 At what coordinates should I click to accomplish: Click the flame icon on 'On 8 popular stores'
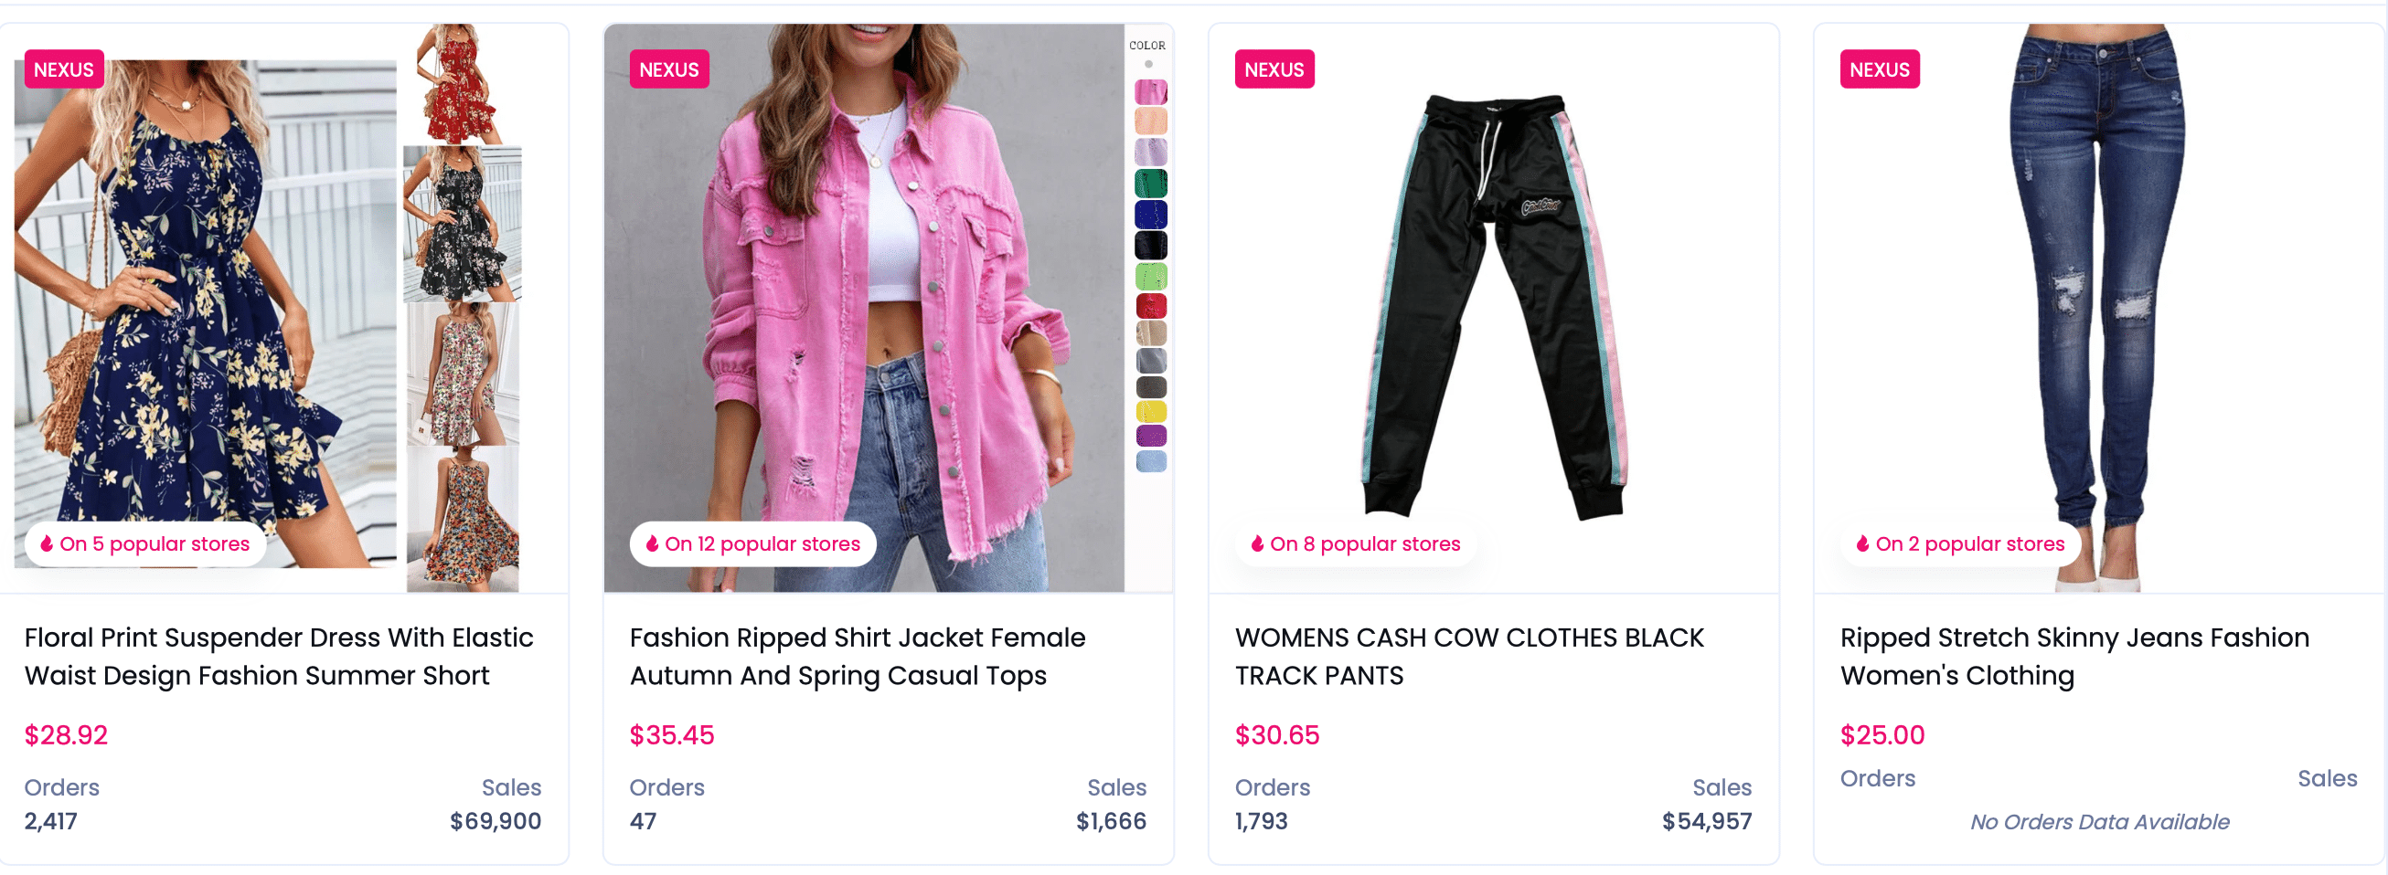click(x=1258, y=544)
